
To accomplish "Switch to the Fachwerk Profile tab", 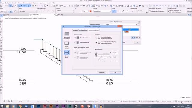I will tap(83, 30).
